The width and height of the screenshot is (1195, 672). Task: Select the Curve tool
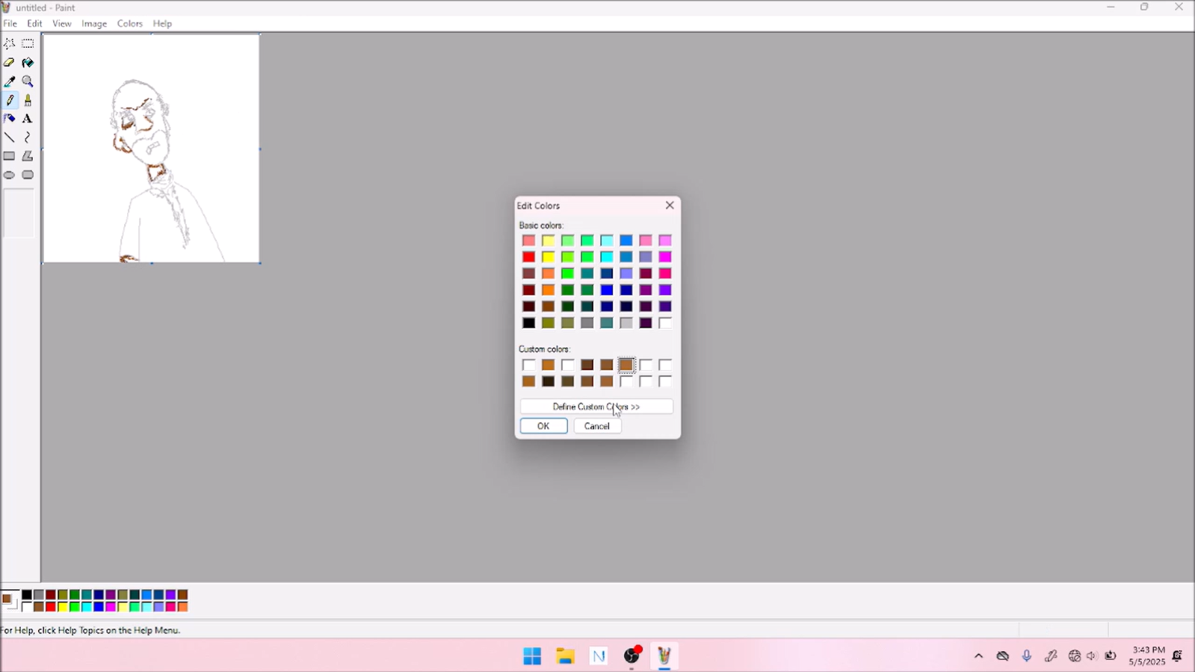click(28, 138)
